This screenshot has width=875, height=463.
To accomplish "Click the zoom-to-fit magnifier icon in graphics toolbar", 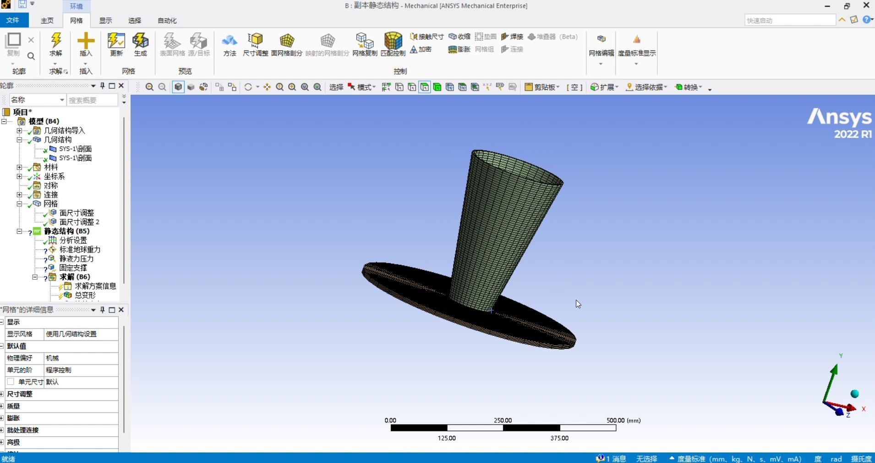I will point(305,87).
